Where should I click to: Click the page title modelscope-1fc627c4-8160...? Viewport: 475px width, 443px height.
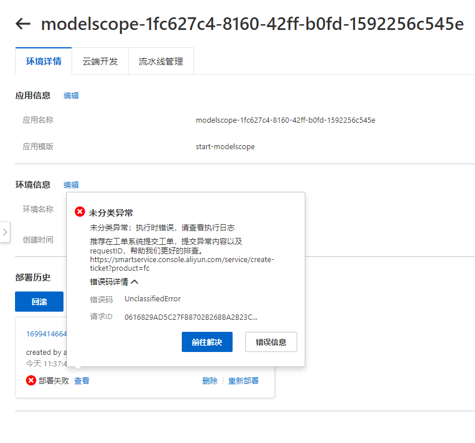click(x=252, y=24)
